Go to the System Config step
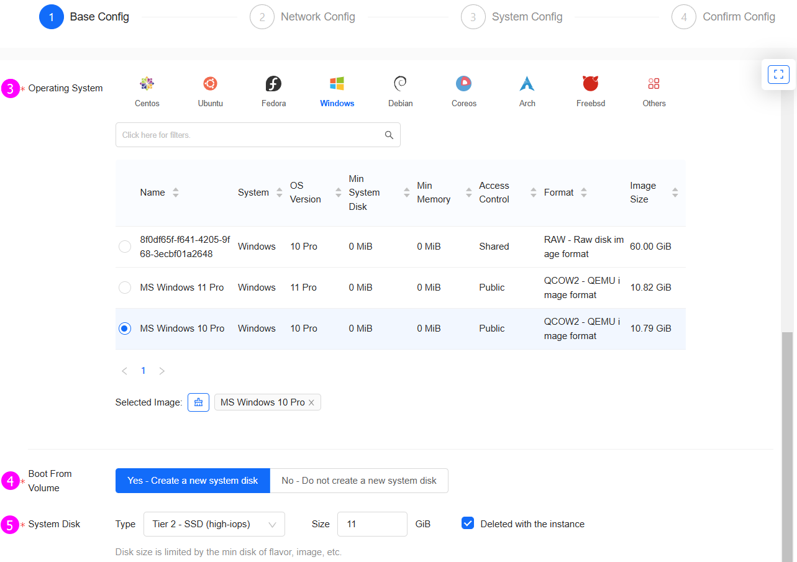797x562 pixels. 512,17
